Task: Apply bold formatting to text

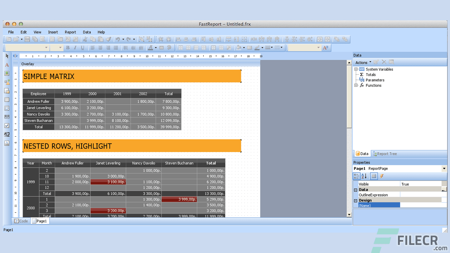Action: [68, 47]
